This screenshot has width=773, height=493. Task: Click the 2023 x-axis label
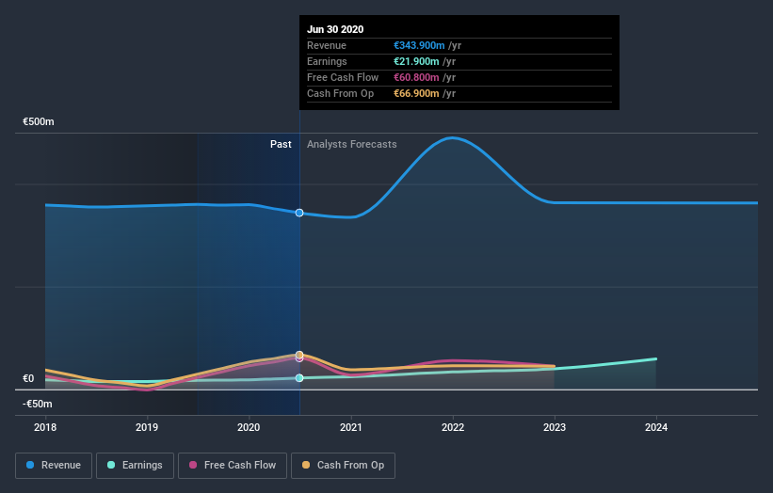(x=555, y=427)
